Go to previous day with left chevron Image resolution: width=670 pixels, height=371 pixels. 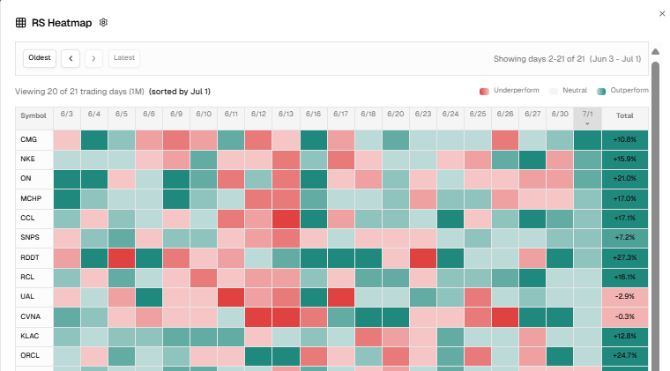[x=71, y=58]
